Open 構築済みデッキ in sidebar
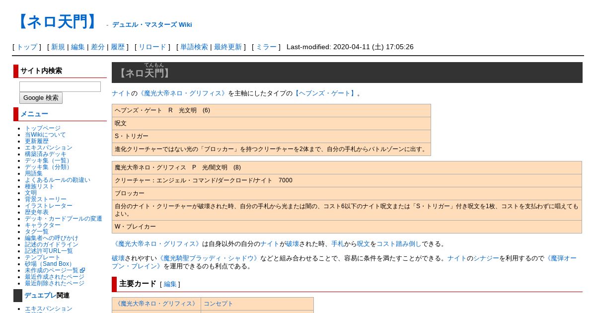Image resolution: width=596 pixels, height=313 pixels. click(x=46, y=154)
